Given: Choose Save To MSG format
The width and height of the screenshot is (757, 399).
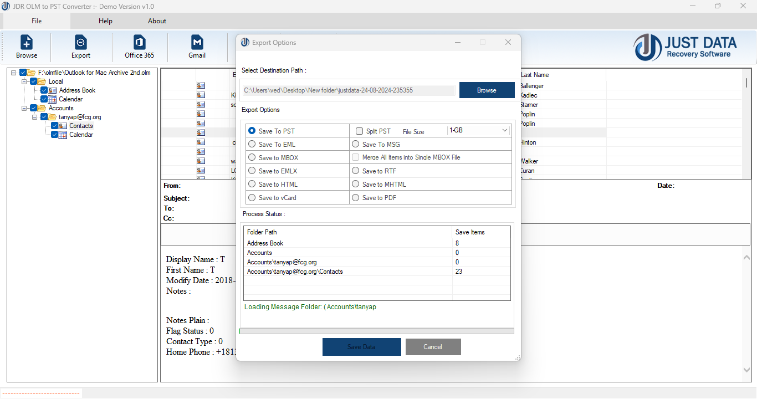Looking at the screenshot, I should click(356, 144).
